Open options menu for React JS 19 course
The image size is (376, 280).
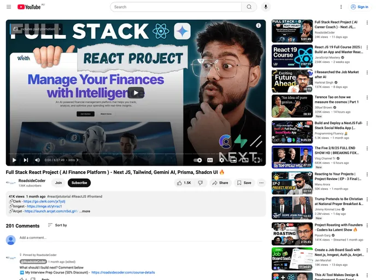[x=367, y=48]
